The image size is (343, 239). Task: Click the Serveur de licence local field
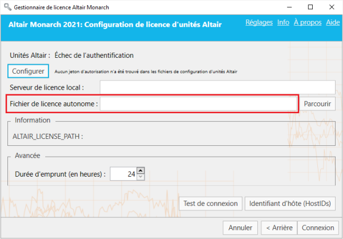point(217,87)
